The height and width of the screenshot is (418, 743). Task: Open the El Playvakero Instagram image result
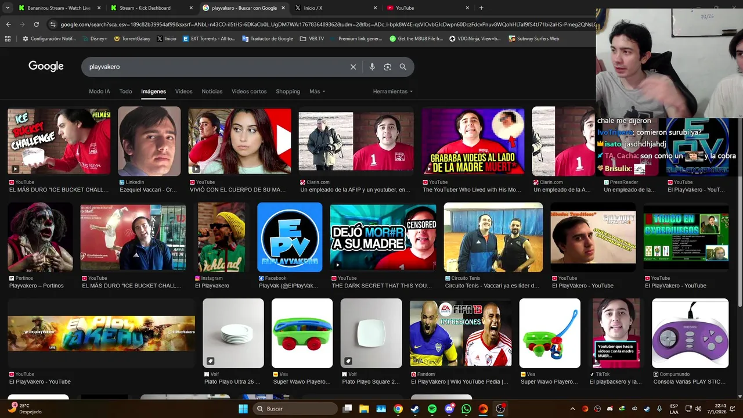221,237
